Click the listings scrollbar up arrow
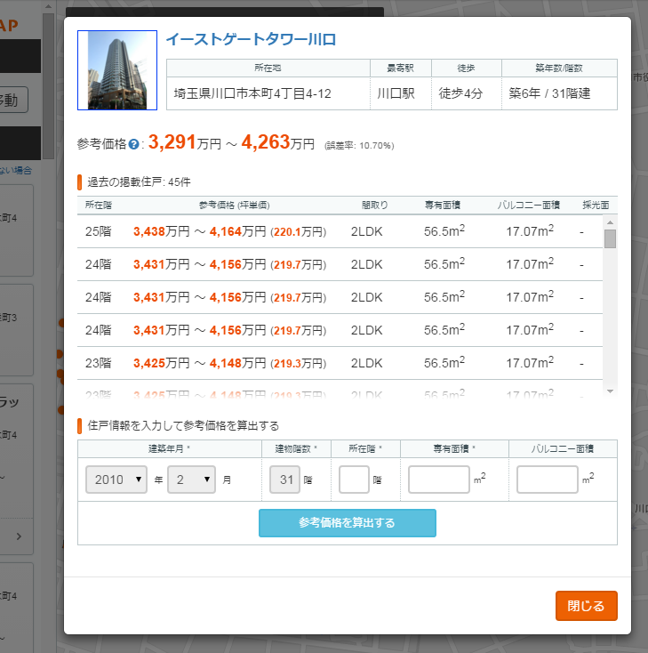Screen dimensions: 648x653 610,221
